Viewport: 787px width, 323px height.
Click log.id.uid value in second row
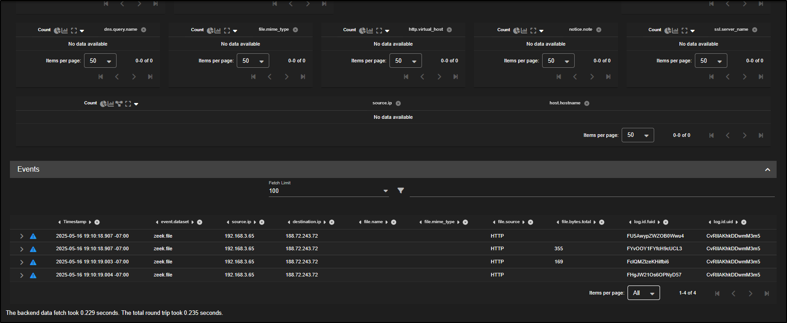(733, 249)
